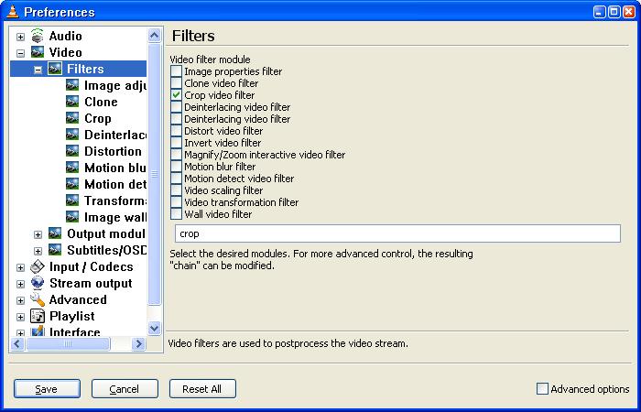
Task: Click the Filters node icon
Action: click(x=55, y=69)
